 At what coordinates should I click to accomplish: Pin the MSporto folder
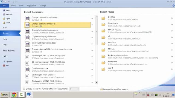point(172,44)
